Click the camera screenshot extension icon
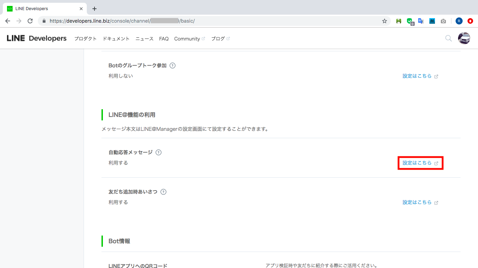 443,21
